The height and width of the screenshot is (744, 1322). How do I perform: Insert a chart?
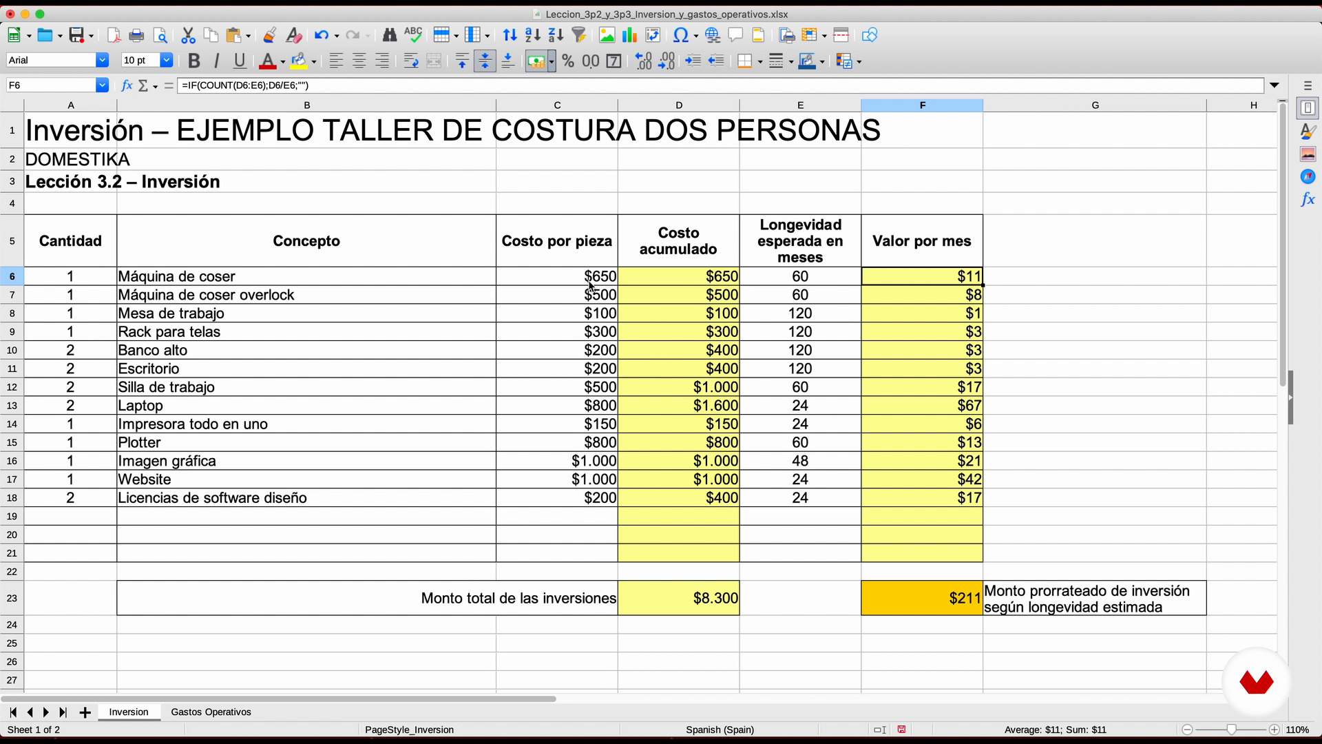click(x=629, y=35)
